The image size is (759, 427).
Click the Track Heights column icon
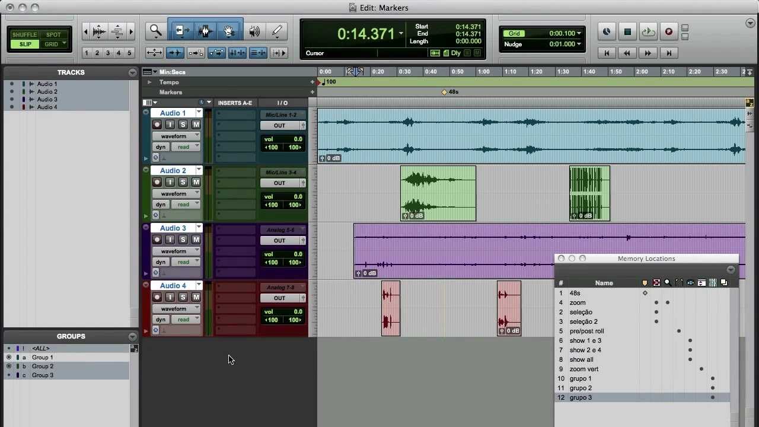click(x=701, y=283)
